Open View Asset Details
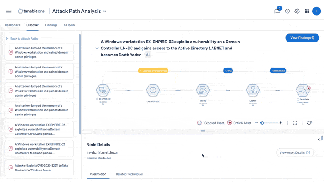 295,153
